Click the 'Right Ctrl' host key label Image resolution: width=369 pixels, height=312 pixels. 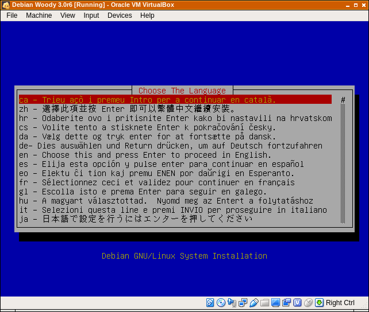tap(340, 303)
